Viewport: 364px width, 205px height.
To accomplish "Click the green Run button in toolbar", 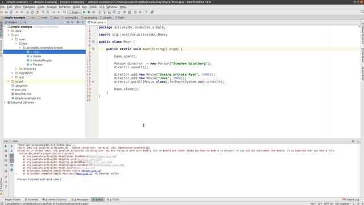I will [x=84, y=12].
